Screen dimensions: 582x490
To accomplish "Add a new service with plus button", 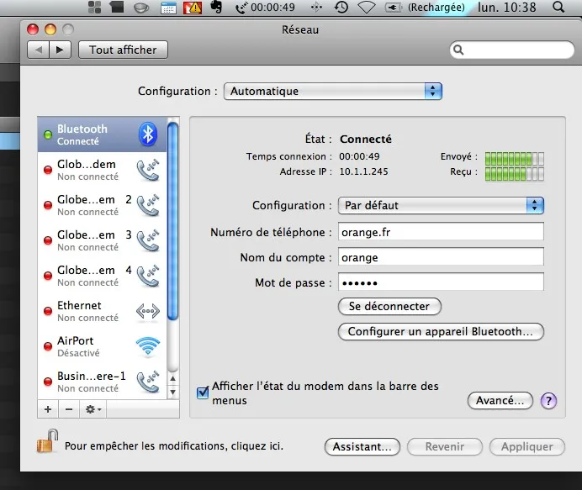I will pos(48,409).
